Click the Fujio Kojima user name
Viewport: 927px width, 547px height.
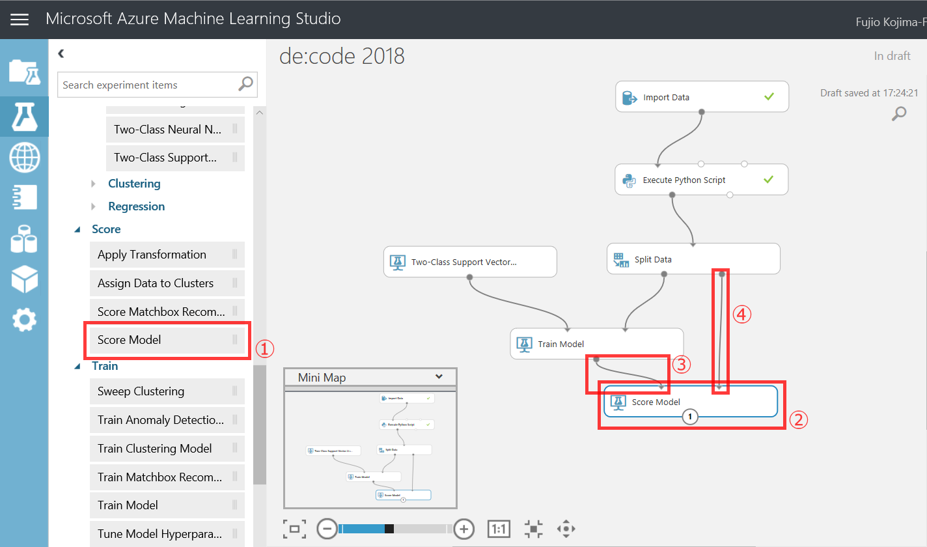coord(891,23)
